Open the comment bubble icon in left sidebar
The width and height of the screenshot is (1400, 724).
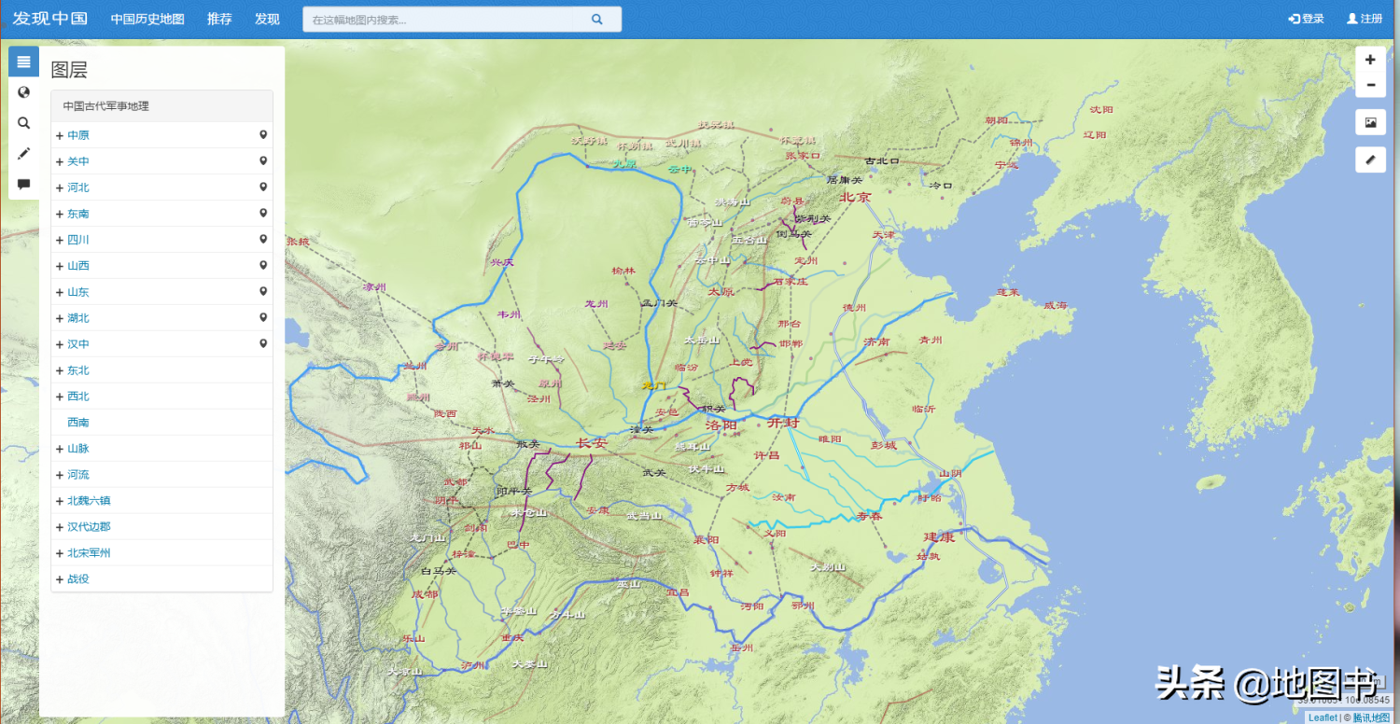[x=23, y=184]
